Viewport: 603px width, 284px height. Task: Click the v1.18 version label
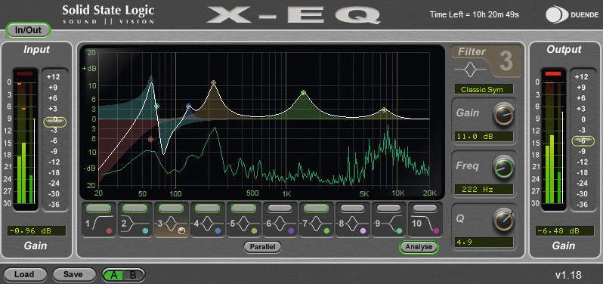(x=568, y=275)
